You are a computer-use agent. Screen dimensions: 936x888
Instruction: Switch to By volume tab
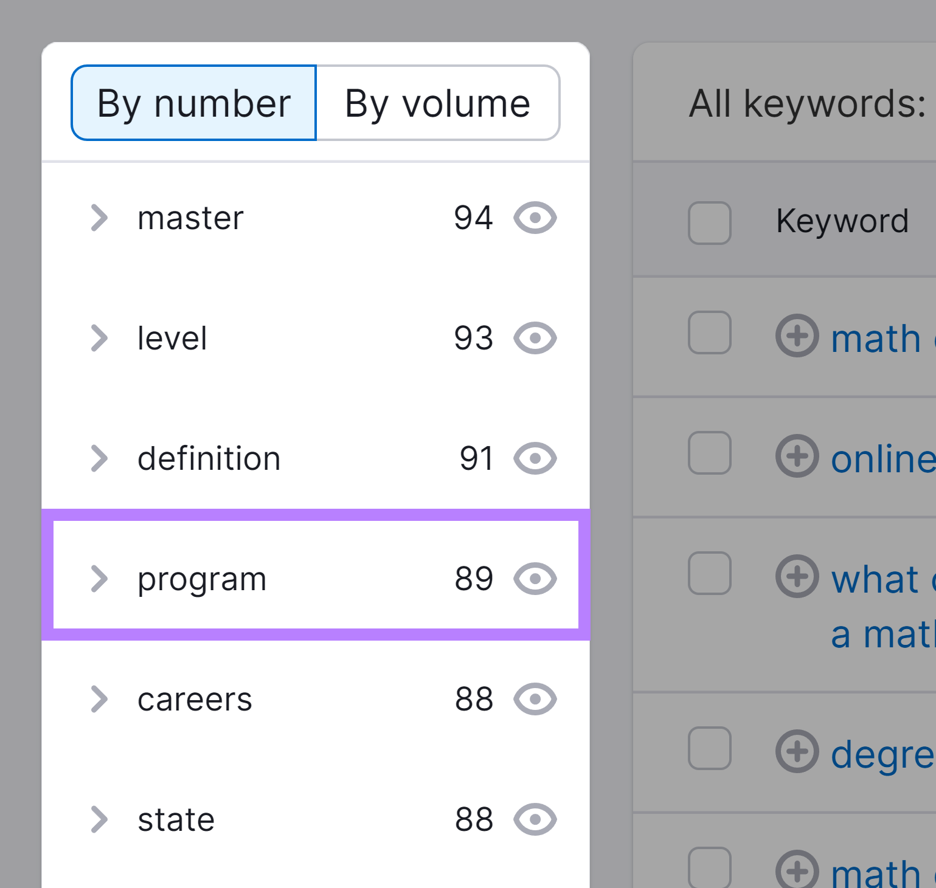point(438,103)
